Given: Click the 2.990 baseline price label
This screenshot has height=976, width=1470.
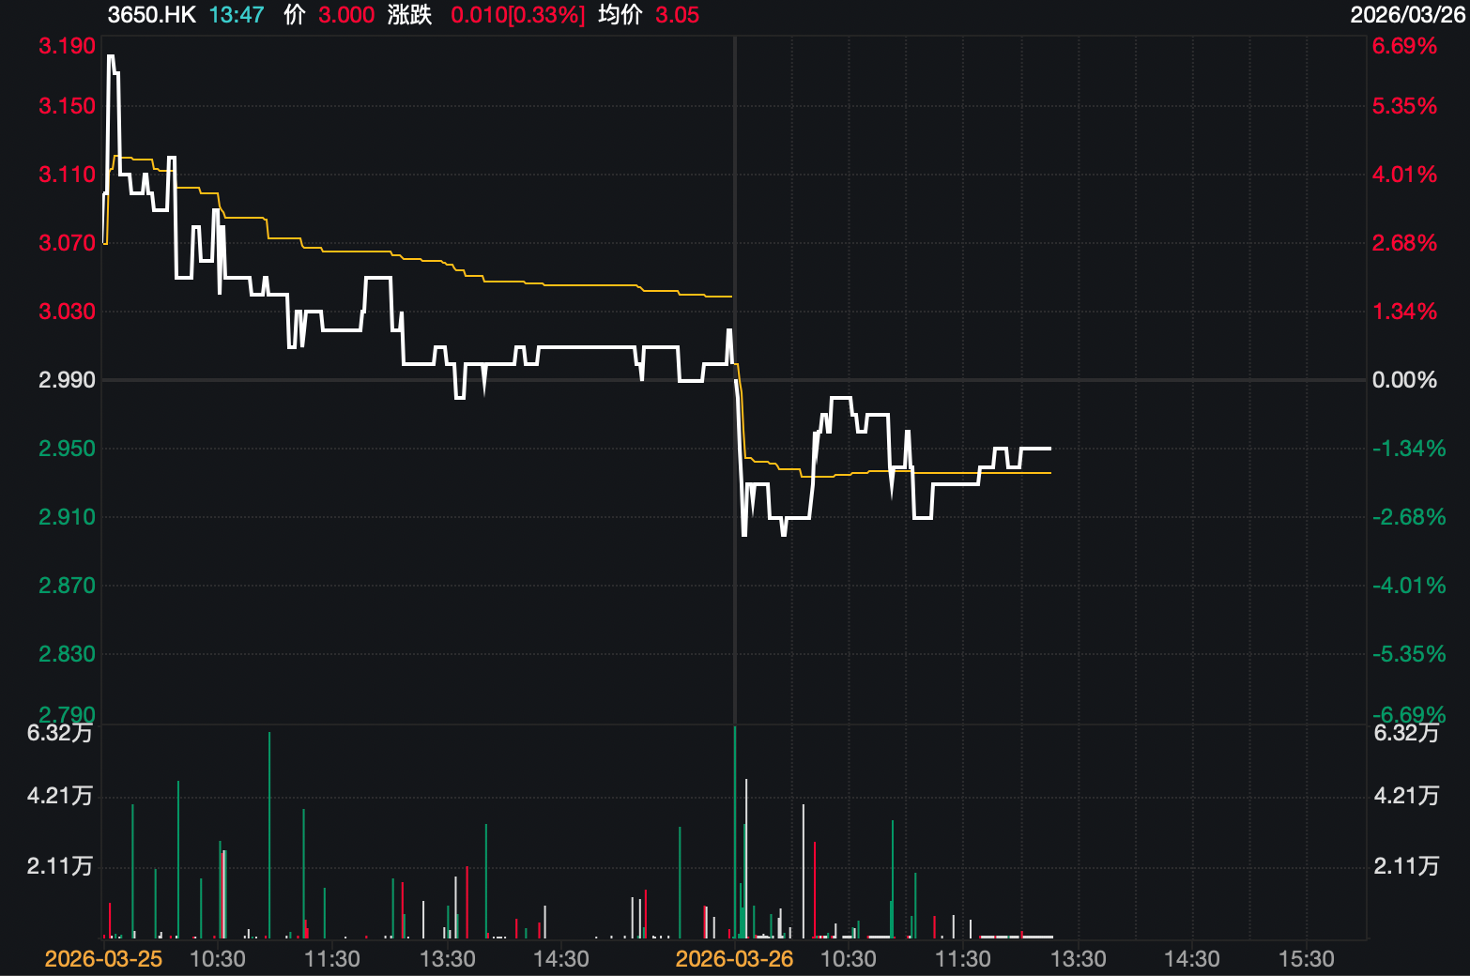Looking at the screenshot, I should 67,380.
